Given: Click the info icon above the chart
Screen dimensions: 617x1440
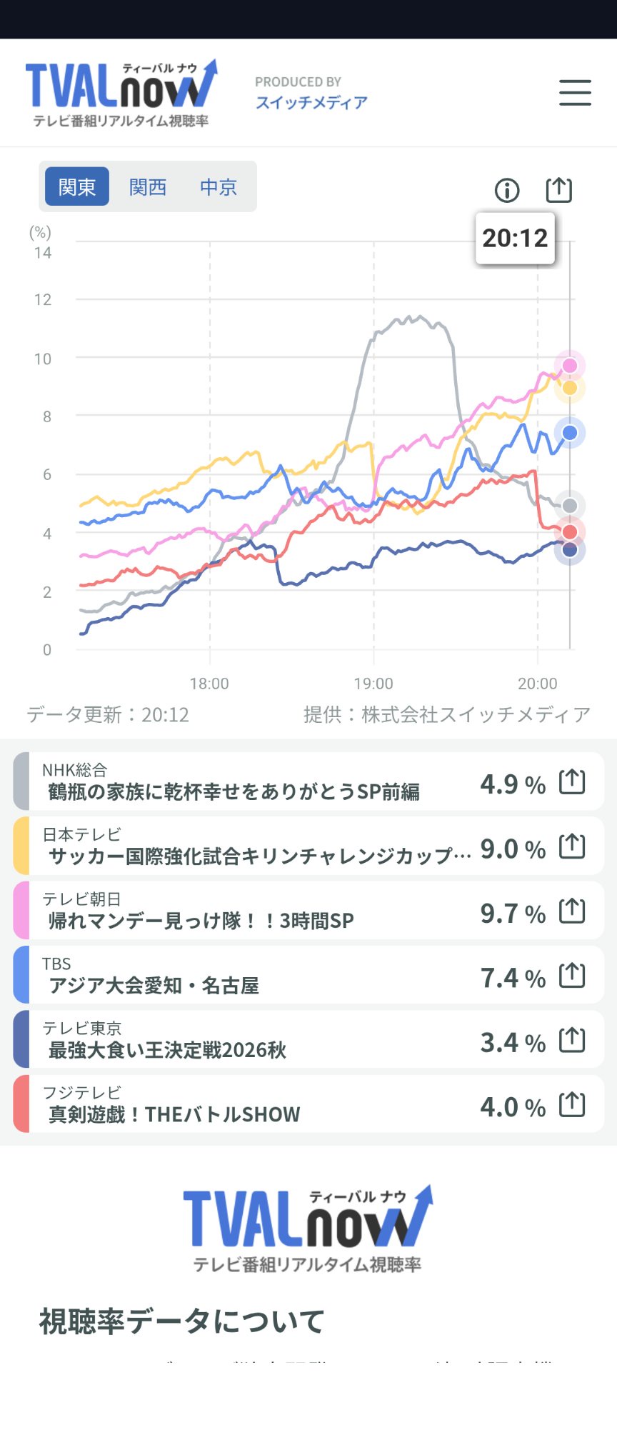Looking at the screenshot, I should pyautogui.click(x=507, y=190).
